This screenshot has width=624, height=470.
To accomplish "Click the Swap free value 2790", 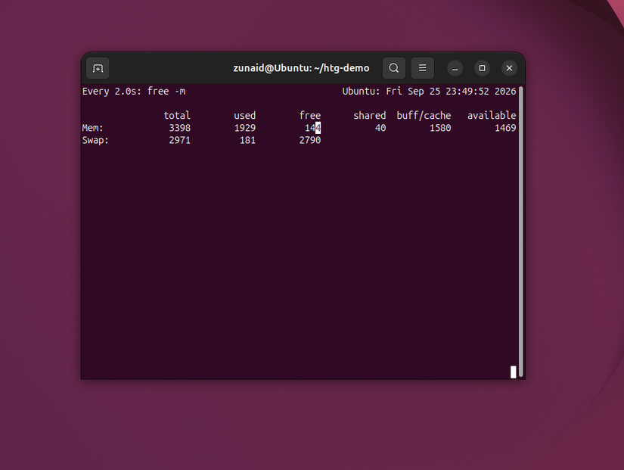I will click(x=310, y=140).
